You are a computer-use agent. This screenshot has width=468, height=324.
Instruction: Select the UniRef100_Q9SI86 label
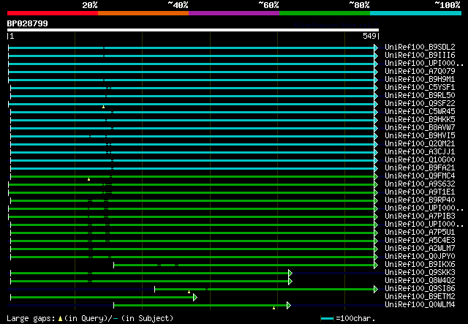(420, 288)
